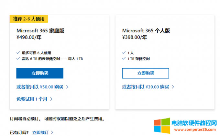Click the checkmark next to 1 TB 存储空间
The width and height of the screenshot is (220, 136).
pyautogui.click(x=124, y=59)
